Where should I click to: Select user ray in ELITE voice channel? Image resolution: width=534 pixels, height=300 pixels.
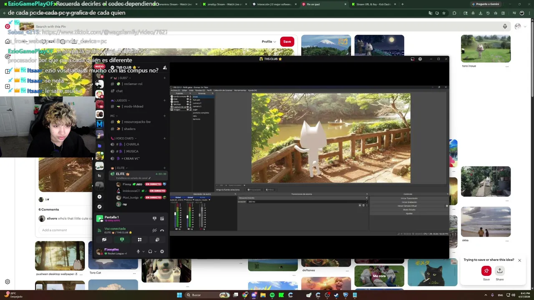124,204
